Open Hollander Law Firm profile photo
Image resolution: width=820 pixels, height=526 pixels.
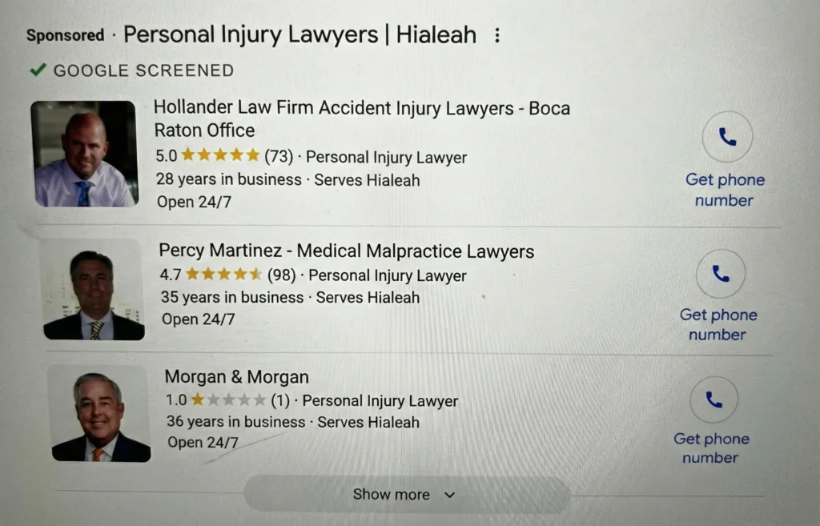pyautogui.click(x=84, y=153)
